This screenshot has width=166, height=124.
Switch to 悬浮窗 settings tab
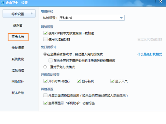coord(18,25)
